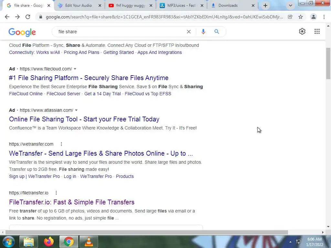Screen dimensions: 331x248
Task: Run the search with magnifier icon
Action: (x=217, y=32)
